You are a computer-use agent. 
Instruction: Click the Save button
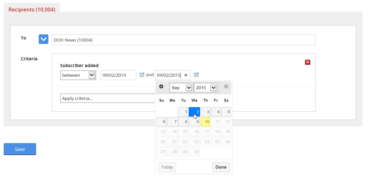point(20,149)
